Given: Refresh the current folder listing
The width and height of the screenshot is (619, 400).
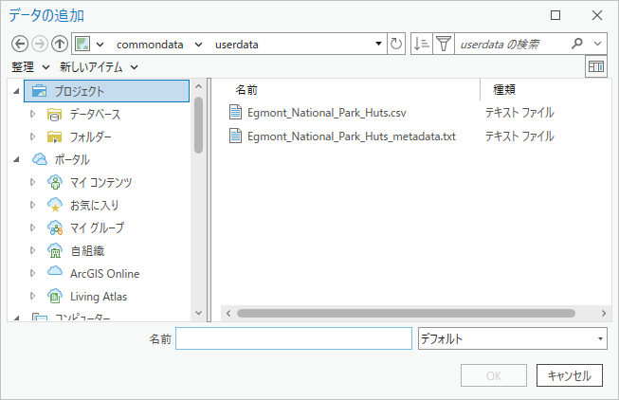Looking at the screenshot, I should [x=396, y=44].
